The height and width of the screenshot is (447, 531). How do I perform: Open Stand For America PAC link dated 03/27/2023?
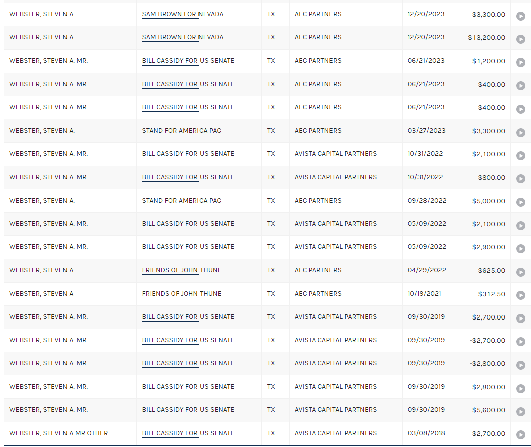pyautogui.click(x=181, y=131)
